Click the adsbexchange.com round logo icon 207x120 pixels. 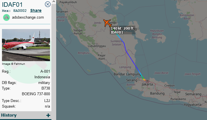click(6, 17)
